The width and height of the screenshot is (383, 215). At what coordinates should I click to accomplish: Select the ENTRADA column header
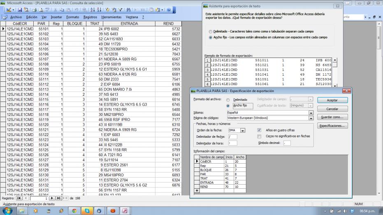coord(129,24)
